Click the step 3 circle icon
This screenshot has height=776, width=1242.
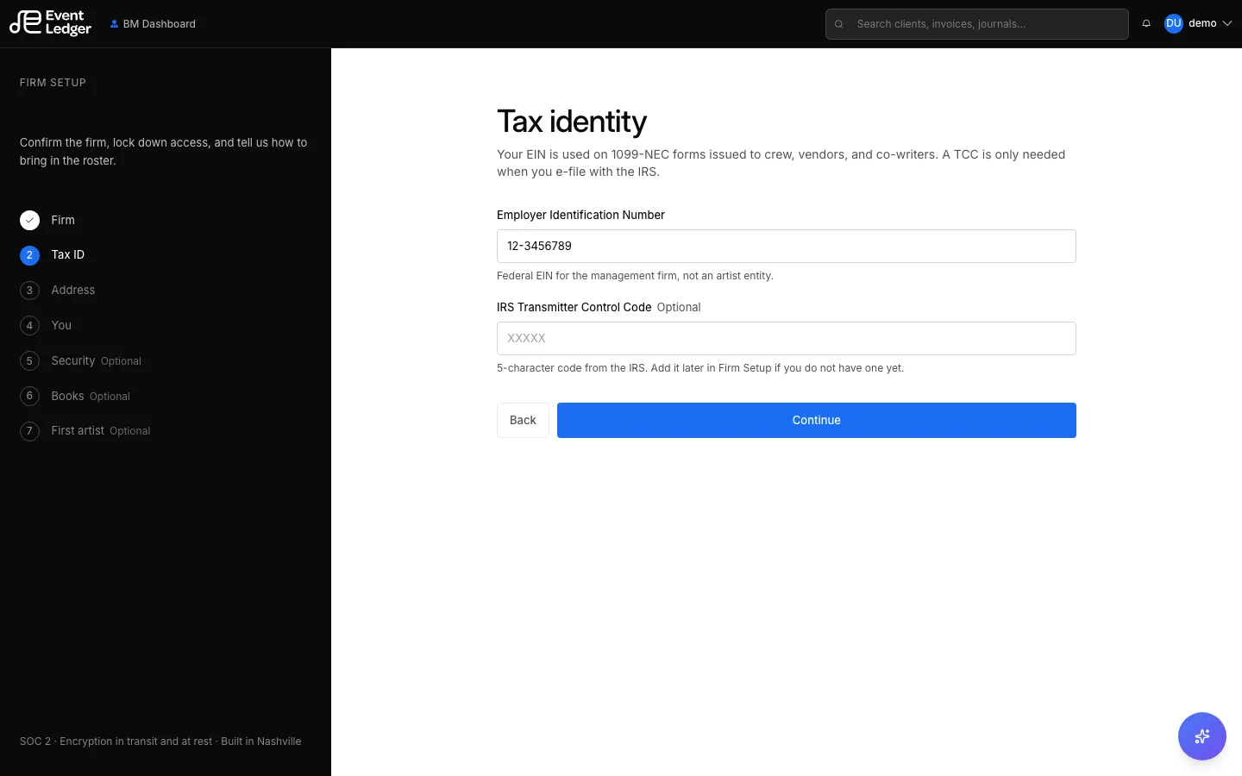pos(29,291)
